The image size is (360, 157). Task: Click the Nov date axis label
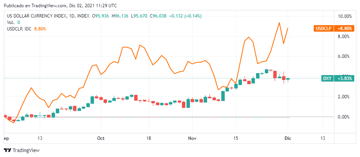(192, 138)
